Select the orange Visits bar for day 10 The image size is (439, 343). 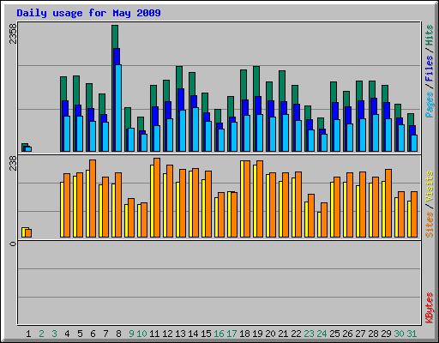pos(144,220)
